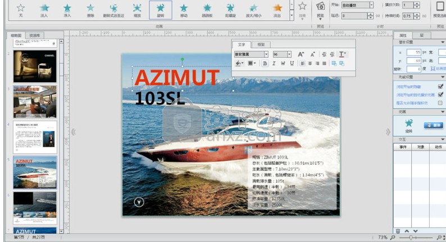Delete interaction with trash icon

click(x=398, y=231)
